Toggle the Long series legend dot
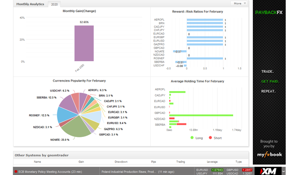 pyautogui.click(x=192, y=137)
